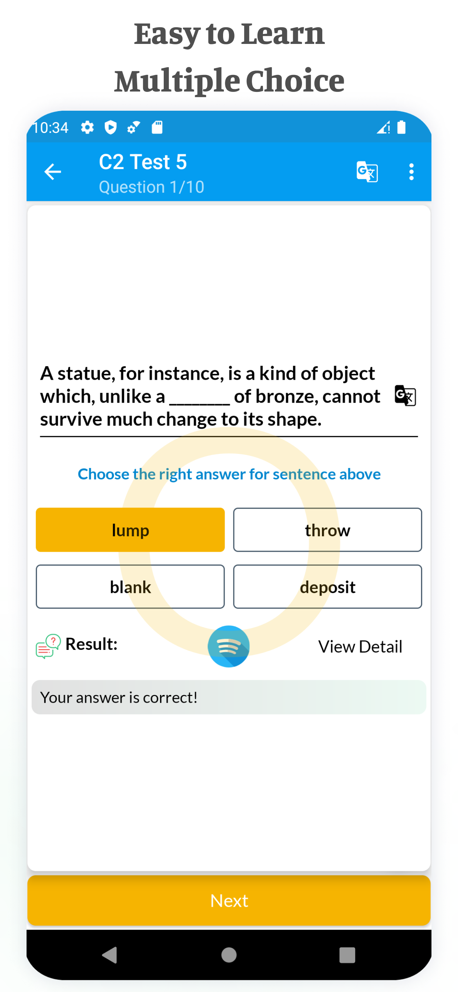Select the answer option 'throw'
458x992 pixels.
click(x=327, y=530)
